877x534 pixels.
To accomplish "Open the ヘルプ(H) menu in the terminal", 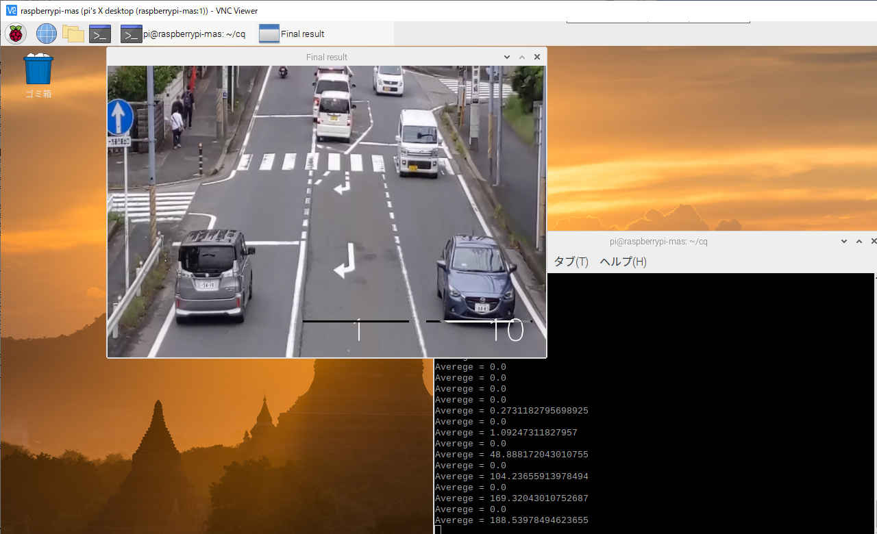I will [x=623, y=262].
